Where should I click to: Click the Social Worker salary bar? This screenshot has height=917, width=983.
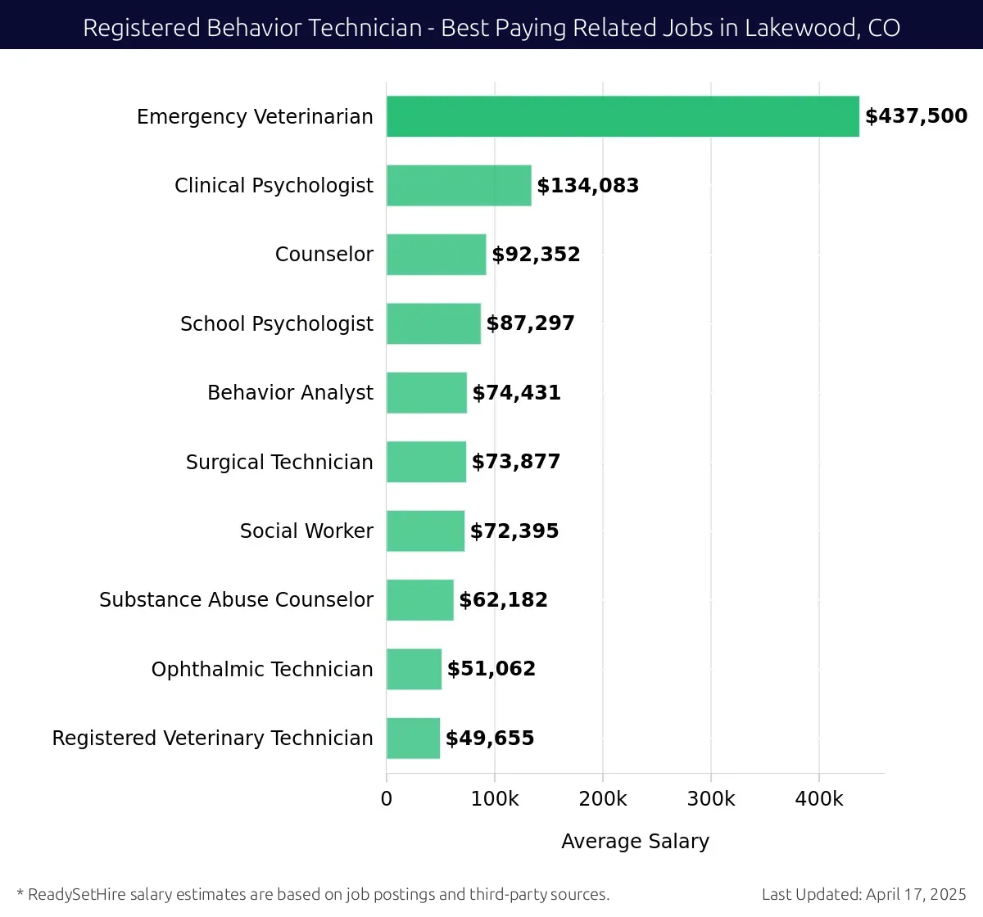coord(425,531)
